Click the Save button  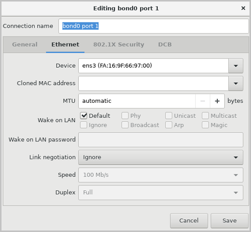[229, 220]
